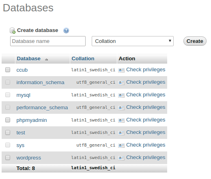Click sys row's utf8_general_ci collation

click(96, 145)
